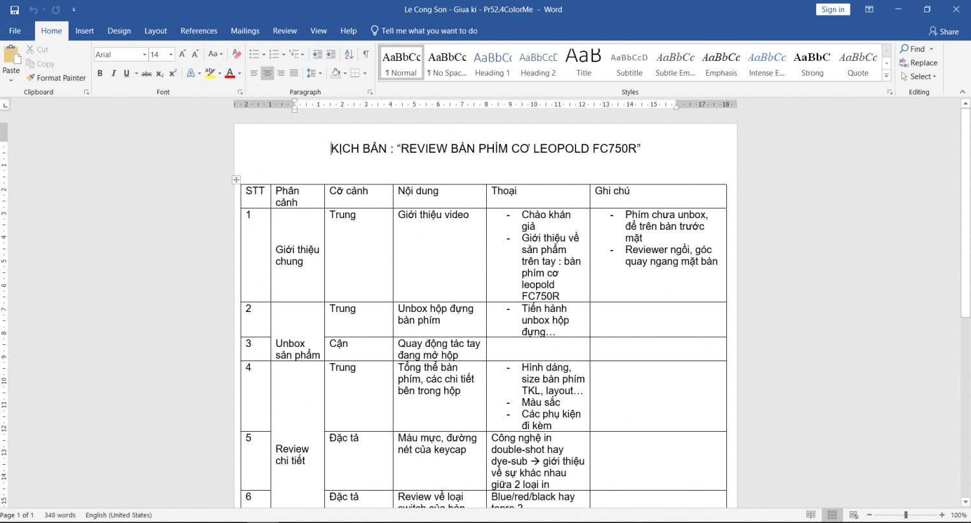Click the Tell me what you want to do box
Image resolution: width=971 pixels, height=523 pixels.
click(x=424, y=31)
